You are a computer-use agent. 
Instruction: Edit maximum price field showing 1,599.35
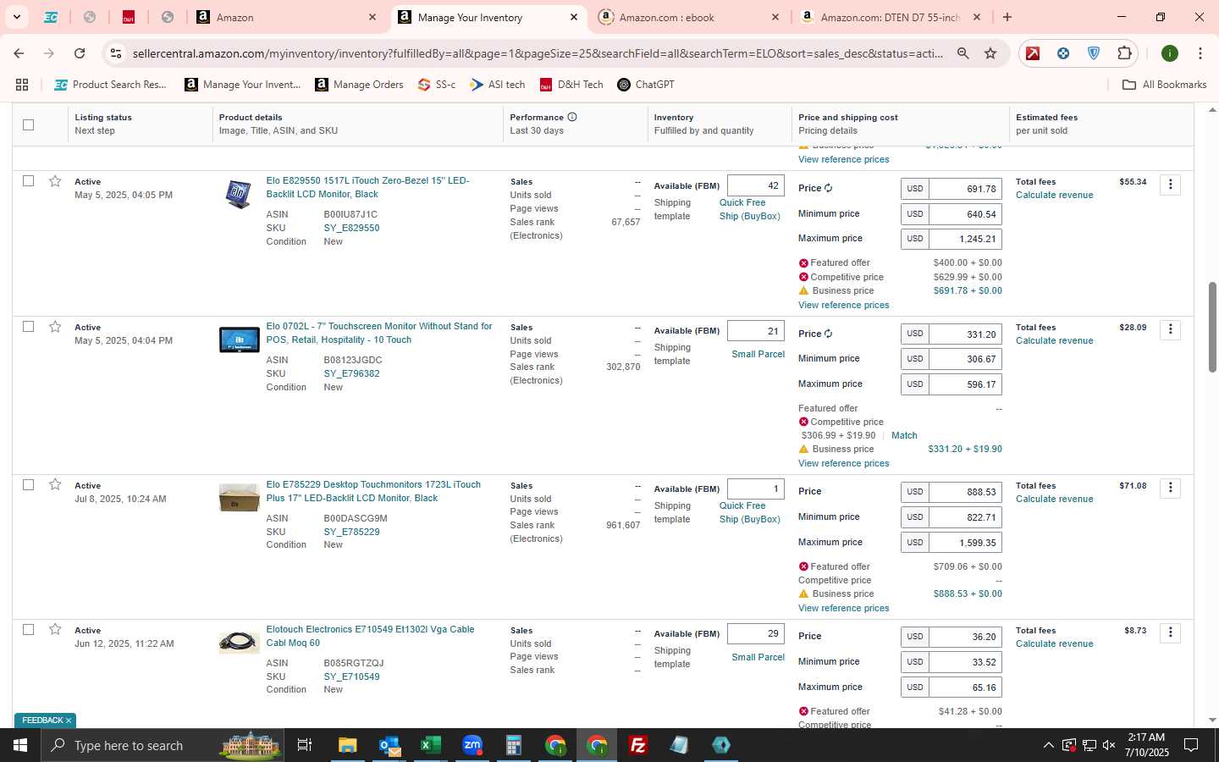(965, 543)
